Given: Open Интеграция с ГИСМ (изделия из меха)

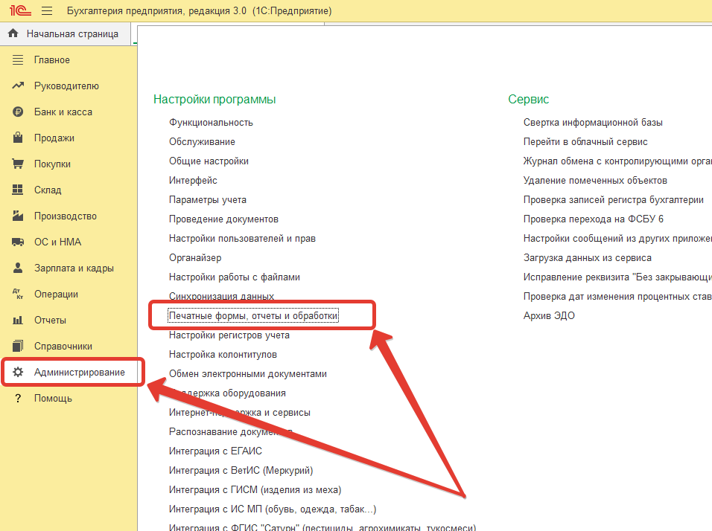Looking at the screenshot, I should [255, 490].
